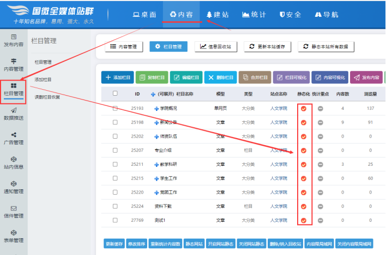This screenshot has width=386, height=255.
Task: Click the 人文学院 link for 资料下载
Action: (x=278, y=206)
